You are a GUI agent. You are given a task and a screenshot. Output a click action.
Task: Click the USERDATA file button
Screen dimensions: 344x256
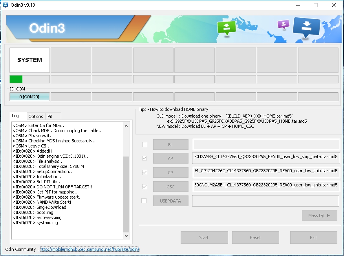click(x=171, y=201)
